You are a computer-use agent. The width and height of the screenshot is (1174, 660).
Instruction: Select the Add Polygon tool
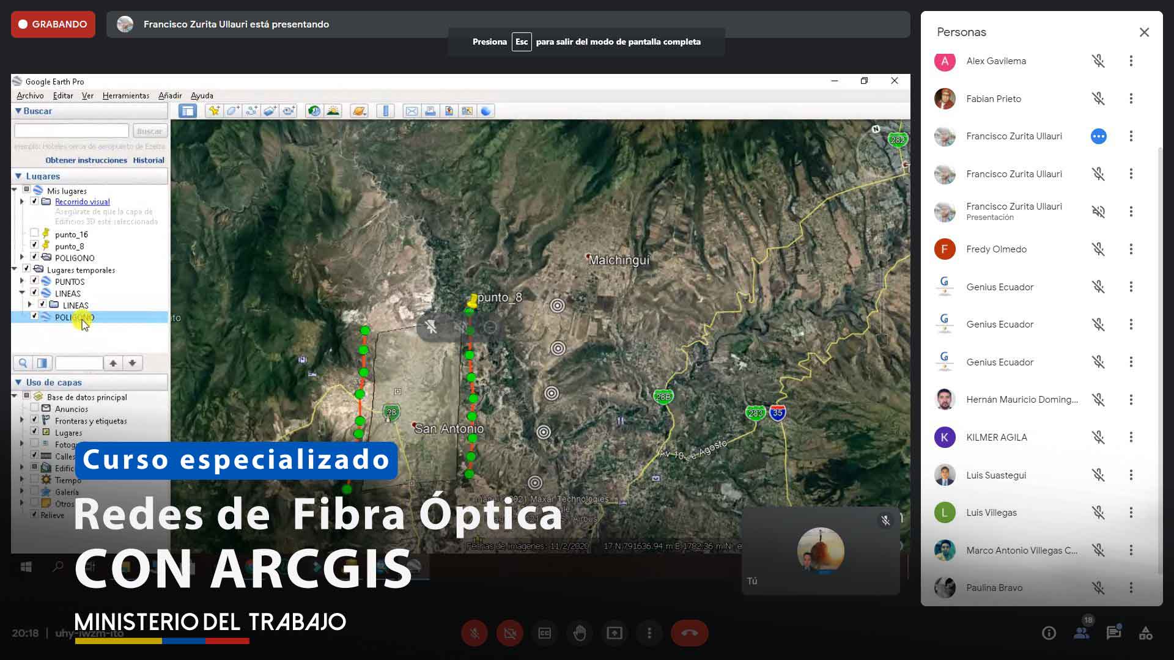pyautogui.click(x=232, y=111)
